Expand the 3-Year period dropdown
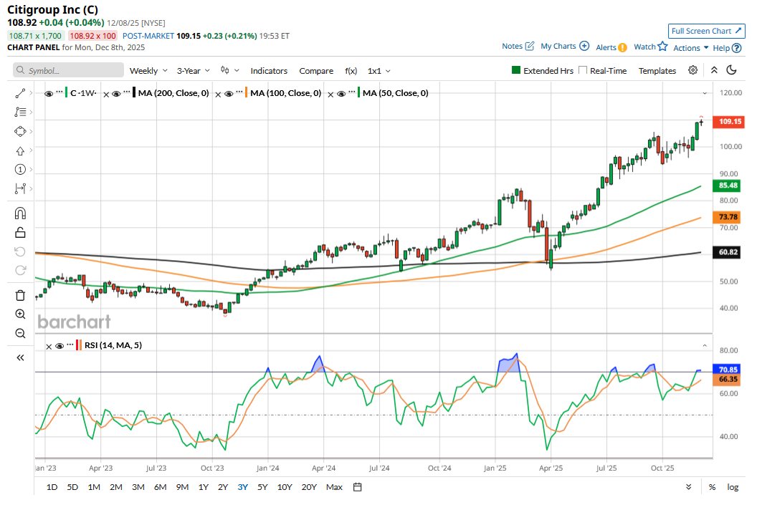Viewport: 762px width, 505px height. 194,71
